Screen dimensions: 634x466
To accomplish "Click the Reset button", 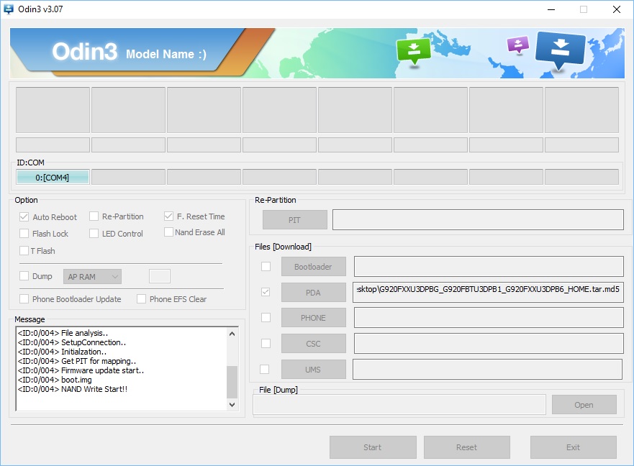I will point(466,447).
